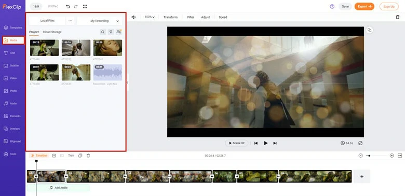Screen dimensions: 405x196
Task: Open the Video sidebar section
Action: [10, 78]
